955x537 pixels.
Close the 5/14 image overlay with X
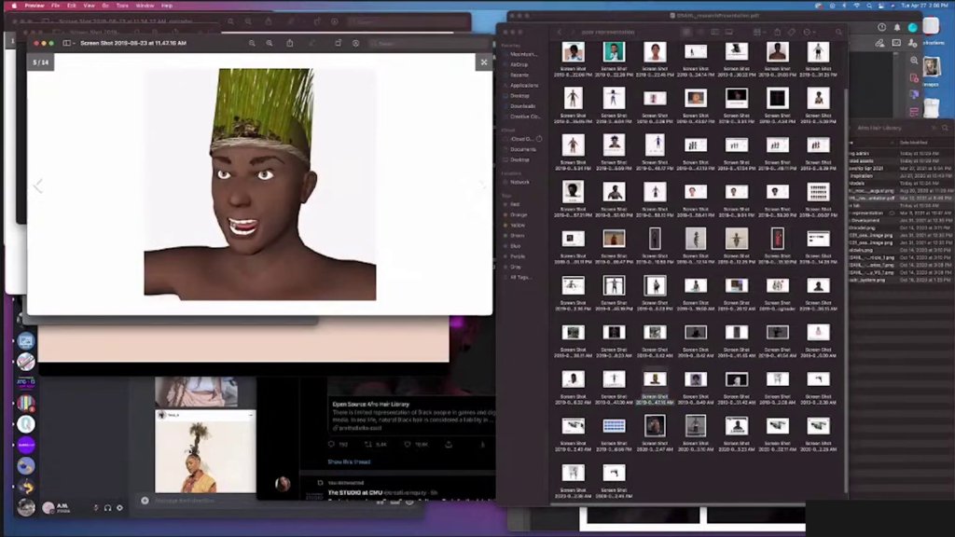pyautogui.click(x=484, y=62)
